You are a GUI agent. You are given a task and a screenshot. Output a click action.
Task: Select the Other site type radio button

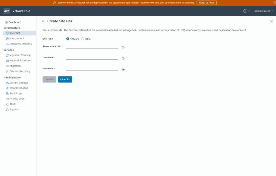click(x=83, y=39)
